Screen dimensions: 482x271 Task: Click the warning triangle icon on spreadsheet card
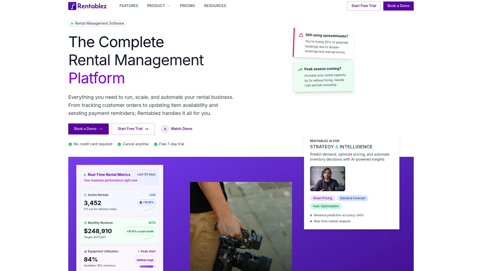coord(301,35)
